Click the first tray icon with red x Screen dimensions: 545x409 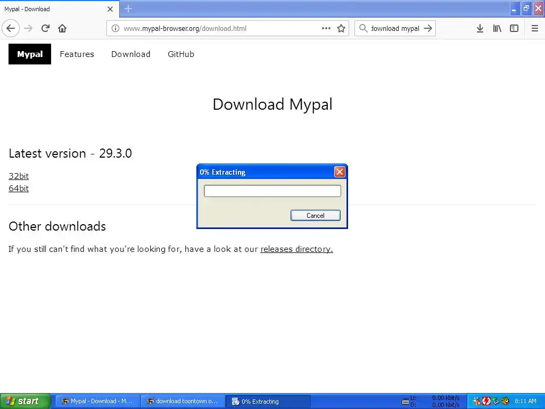(x=477, y=401)
